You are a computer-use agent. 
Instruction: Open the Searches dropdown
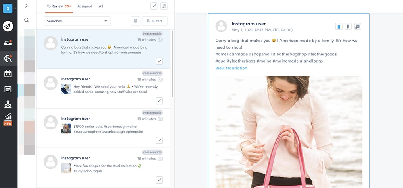pyautogui.click(x=77, y=21)
